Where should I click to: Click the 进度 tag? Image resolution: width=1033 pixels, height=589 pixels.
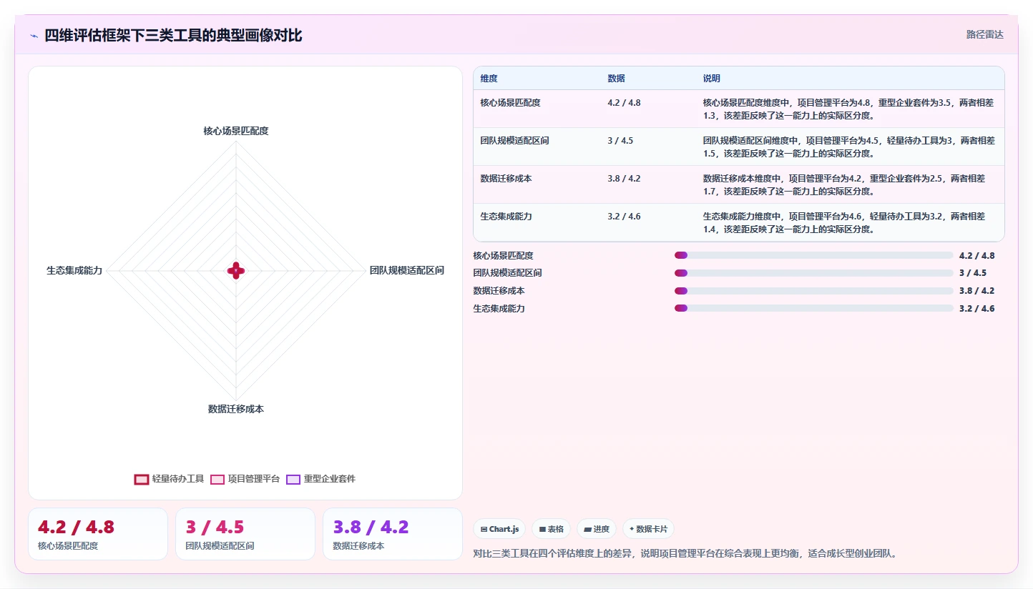597,529
